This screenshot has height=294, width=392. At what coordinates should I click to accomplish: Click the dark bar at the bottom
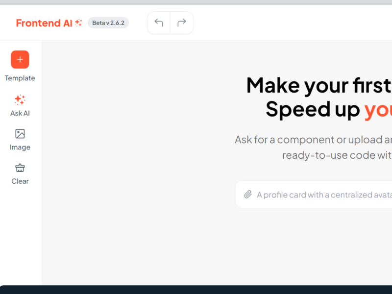coord(196,290)
